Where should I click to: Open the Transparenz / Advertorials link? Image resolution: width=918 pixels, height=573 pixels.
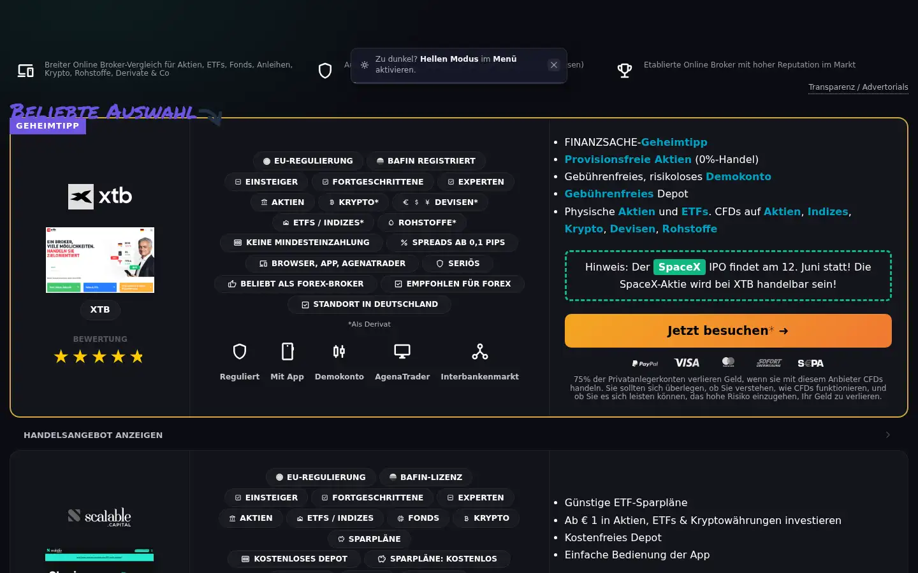858,87
